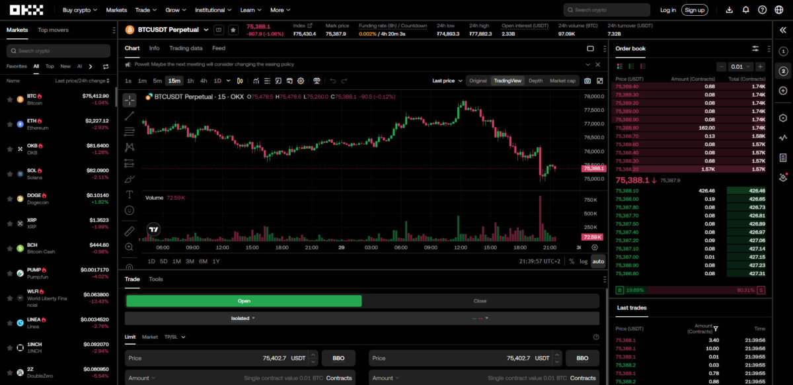
Task: Click the Markets Search crypto field
Action: pos(58,51)
